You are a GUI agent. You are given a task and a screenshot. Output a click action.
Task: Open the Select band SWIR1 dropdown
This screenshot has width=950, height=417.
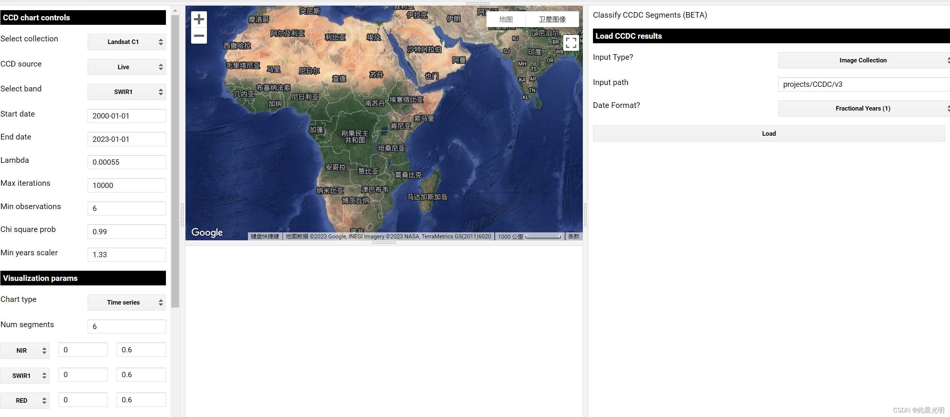126,92
